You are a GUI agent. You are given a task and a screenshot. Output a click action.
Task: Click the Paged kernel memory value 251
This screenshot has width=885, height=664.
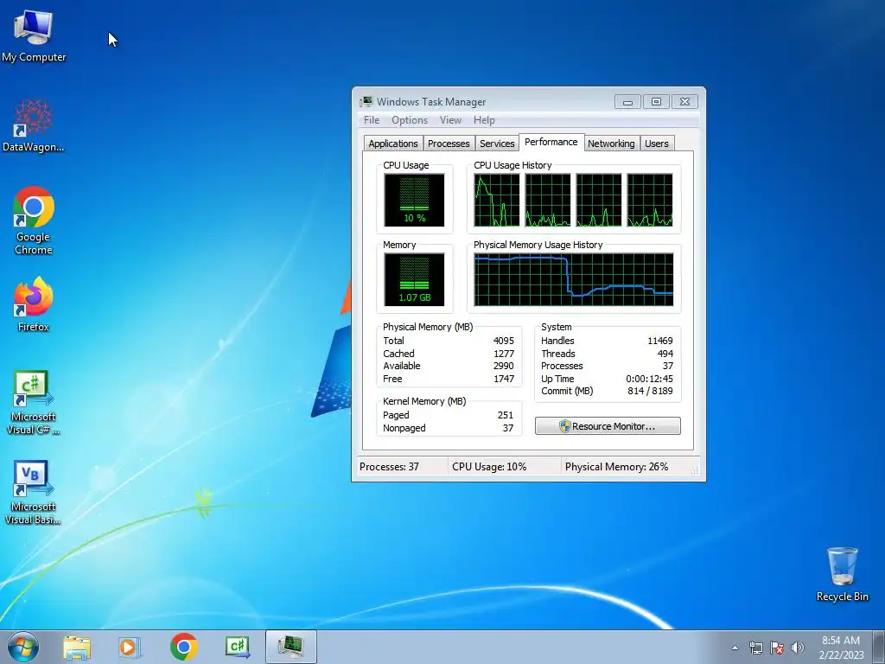tap(505, 415)
